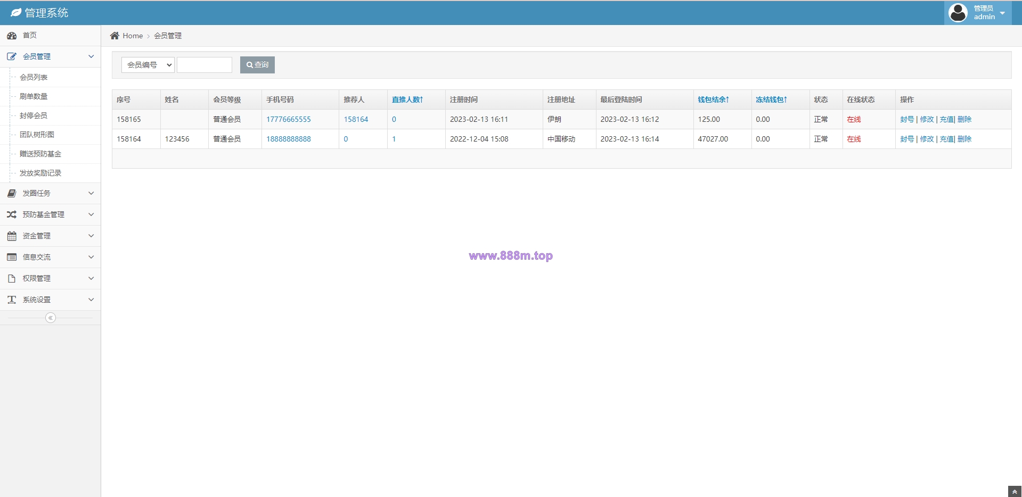Viewport: 1022px width, 497px height.
Task: Select 封停会员 submenu item
Action: coord(34,115)
